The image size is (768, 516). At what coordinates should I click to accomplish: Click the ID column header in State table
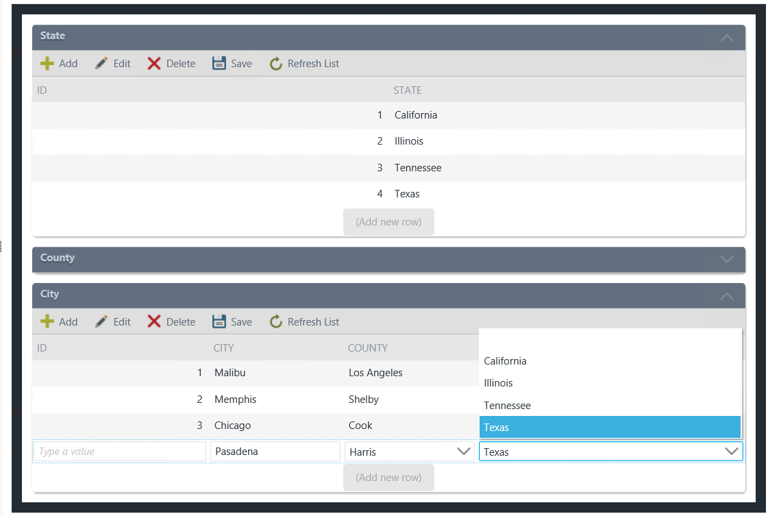tap(42, 90)
